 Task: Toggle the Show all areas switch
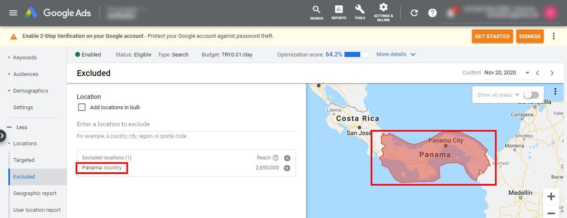click(x=531, y=95)
